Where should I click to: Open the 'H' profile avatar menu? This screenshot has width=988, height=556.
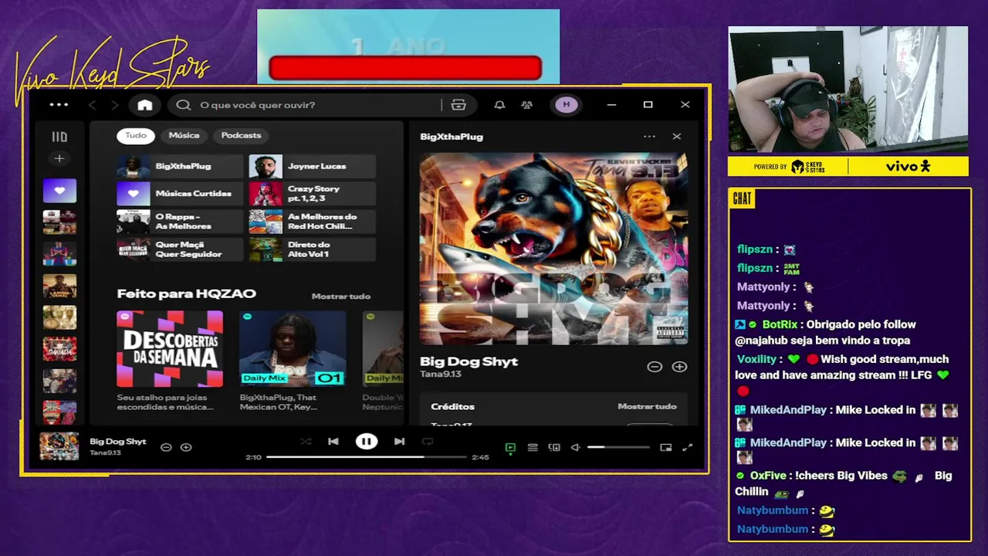pyautogui.click(x=566, y=105)
